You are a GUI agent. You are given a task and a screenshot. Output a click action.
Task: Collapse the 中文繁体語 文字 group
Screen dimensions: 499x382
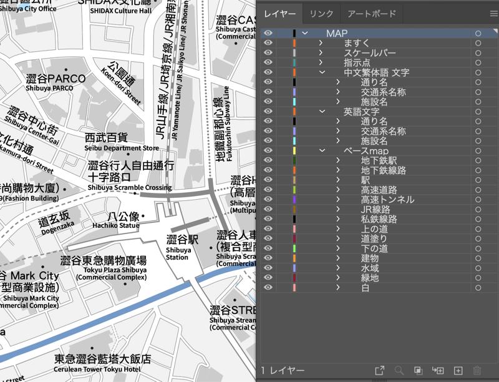322,72
